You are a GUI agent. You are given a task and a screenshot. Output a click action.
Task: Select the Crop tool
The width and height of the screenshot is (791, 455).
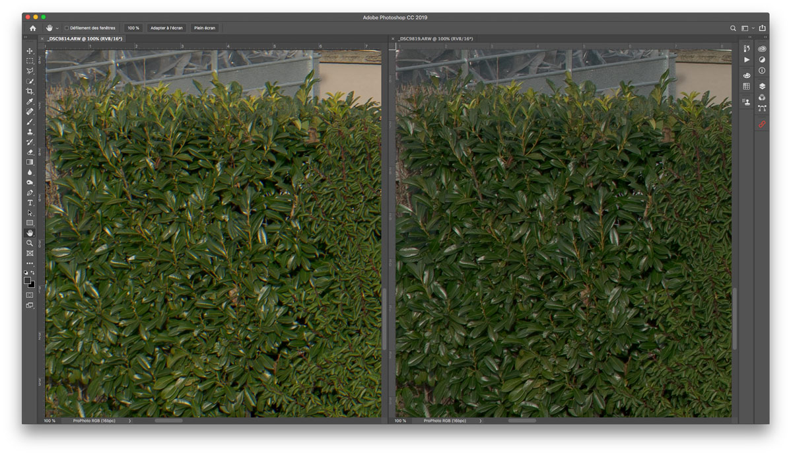pos(30,91)
